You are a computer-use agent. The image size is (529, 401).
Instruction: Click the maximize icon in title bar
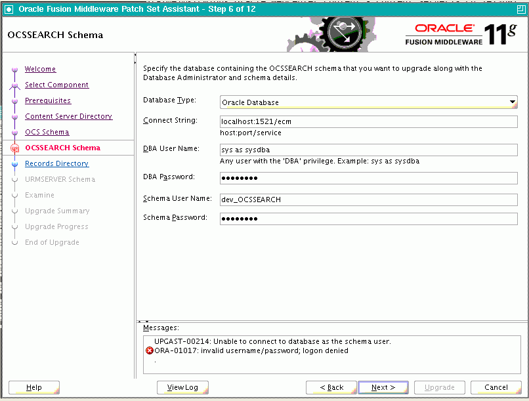(521, 9)
